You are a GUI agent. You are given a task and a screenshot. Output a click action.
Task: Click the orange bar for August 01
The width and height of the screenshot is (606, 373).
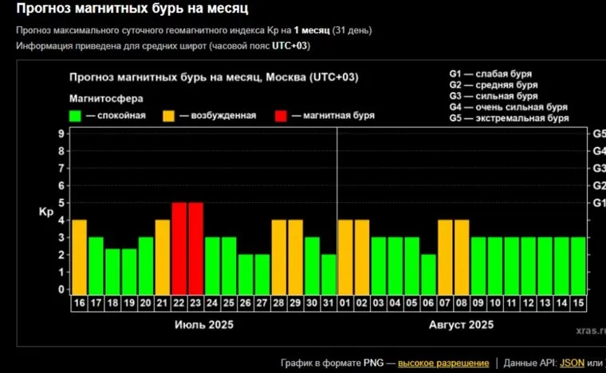tap(345, 256)
